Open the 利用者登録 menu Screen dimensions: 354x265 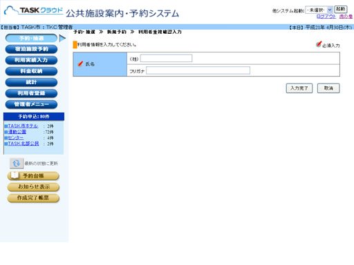coord(31,93)
